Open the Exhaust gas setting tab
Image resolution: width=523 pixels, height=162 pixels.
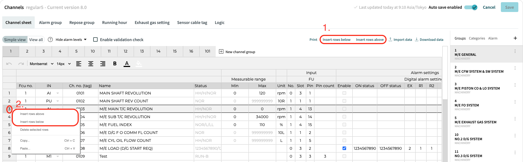coord(152,23)
